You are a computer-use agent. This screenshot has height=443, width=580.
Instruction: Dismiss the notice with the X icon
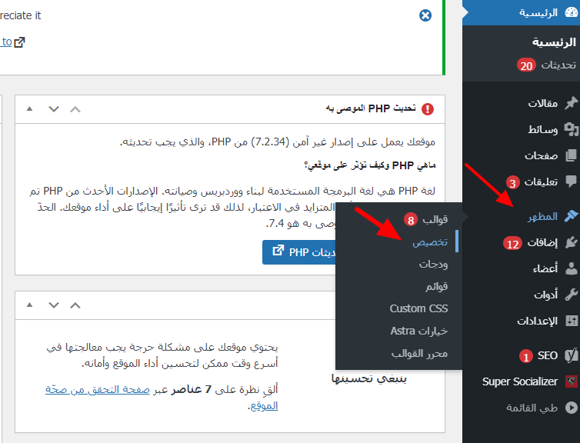425,15
